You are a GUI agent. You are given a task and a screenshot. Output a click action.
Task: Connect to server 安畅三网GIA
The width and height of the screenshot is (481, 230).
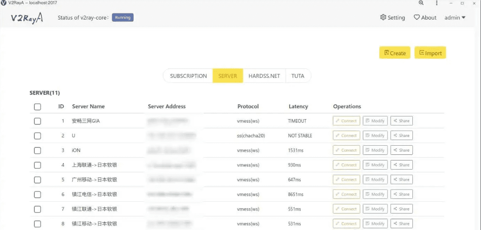[346, 121]
